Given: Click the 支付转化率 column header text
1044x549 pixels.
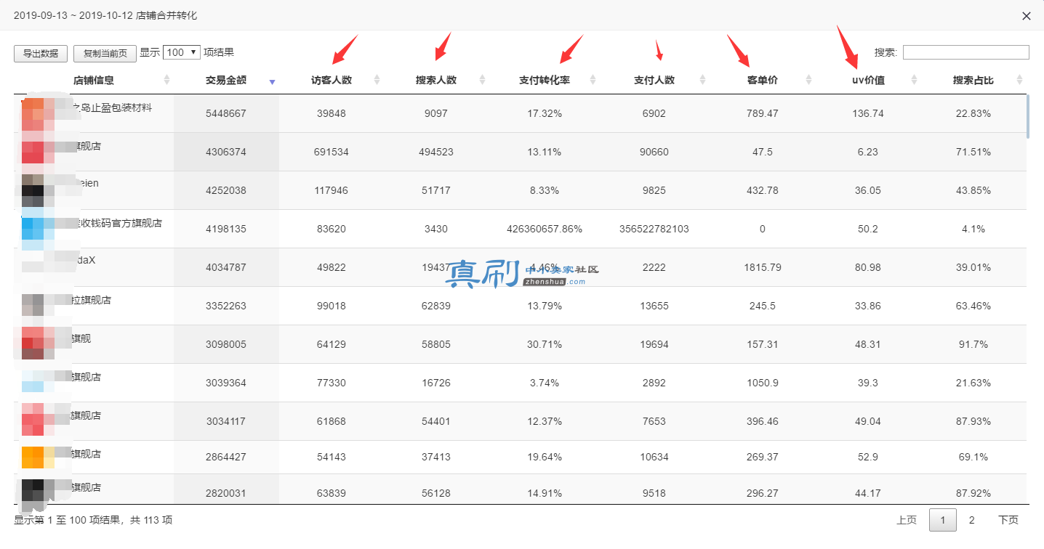Looking at the screenshot, I should click(545, 80).
